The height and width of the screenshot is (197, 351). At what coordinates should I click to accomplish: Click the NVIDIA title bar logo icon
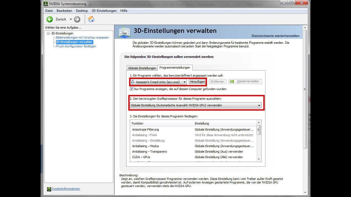coord(46,4)
